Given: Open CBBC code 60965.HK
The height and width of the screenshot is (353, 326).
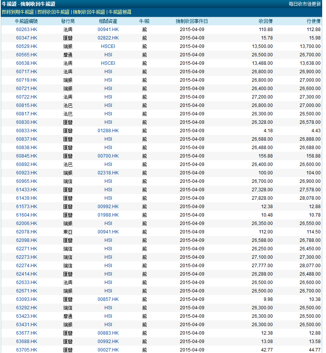Looking at the screenshot, I should point(27,181).
